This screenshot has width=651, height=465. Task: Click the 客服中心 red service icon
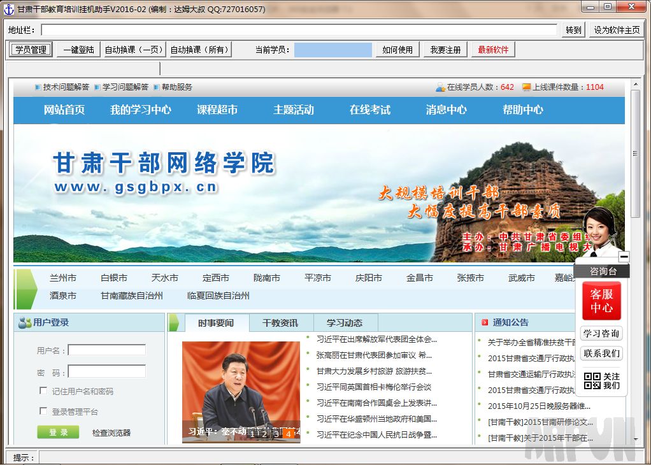point(601,301)
